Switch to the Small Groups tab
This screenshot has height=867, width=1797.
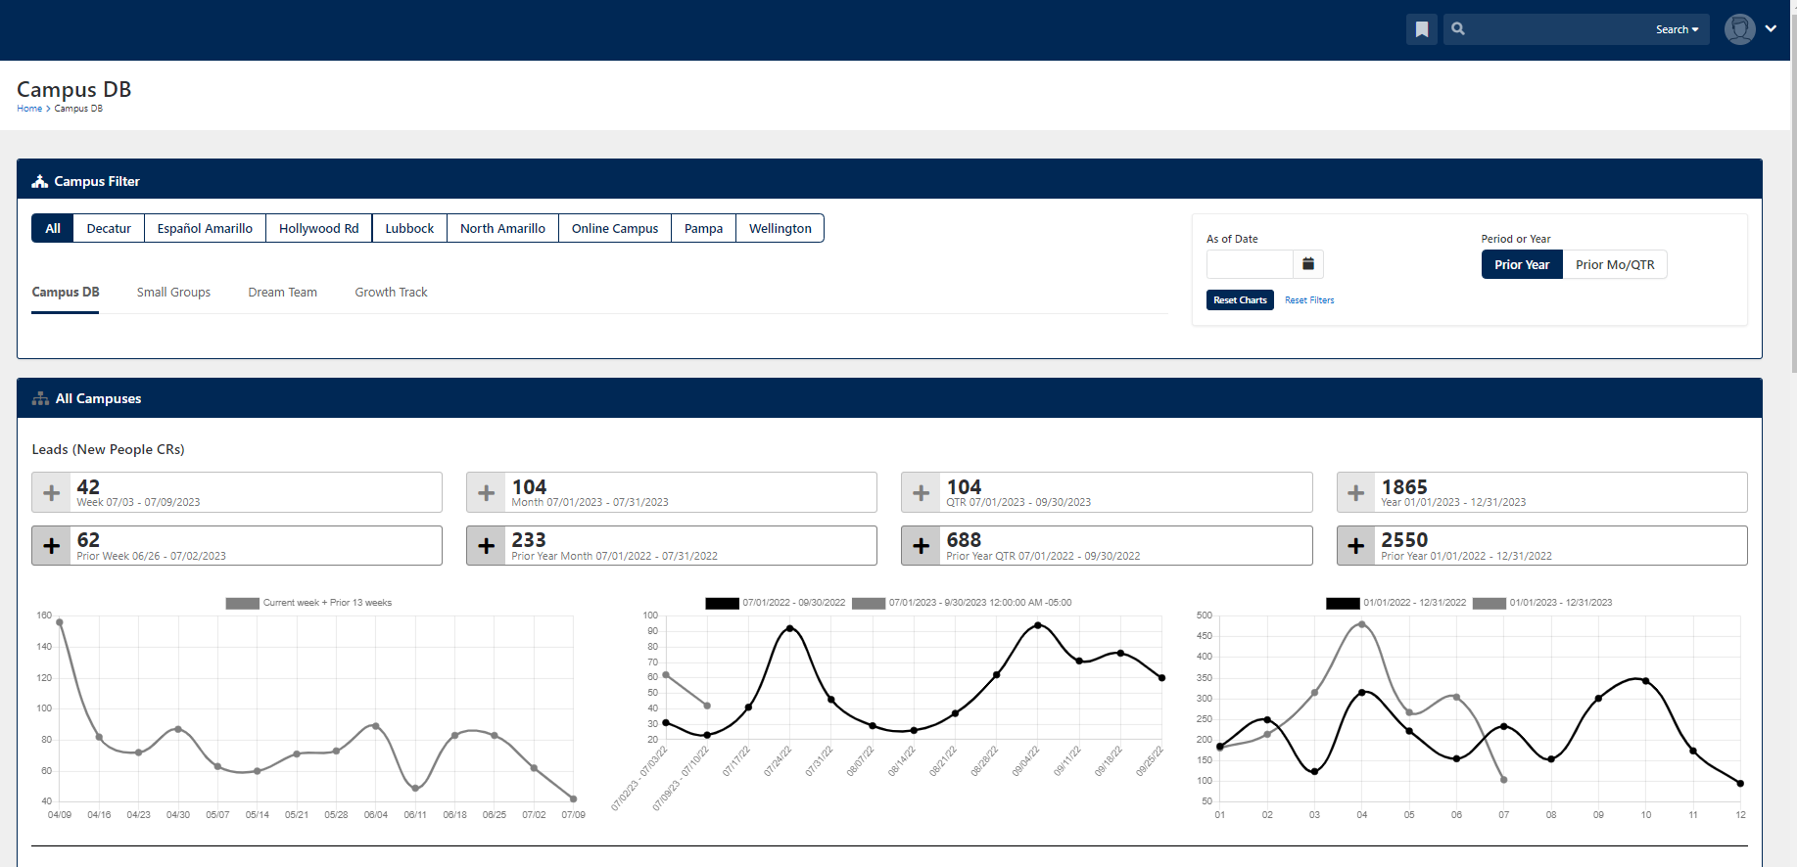click(173, 292)
